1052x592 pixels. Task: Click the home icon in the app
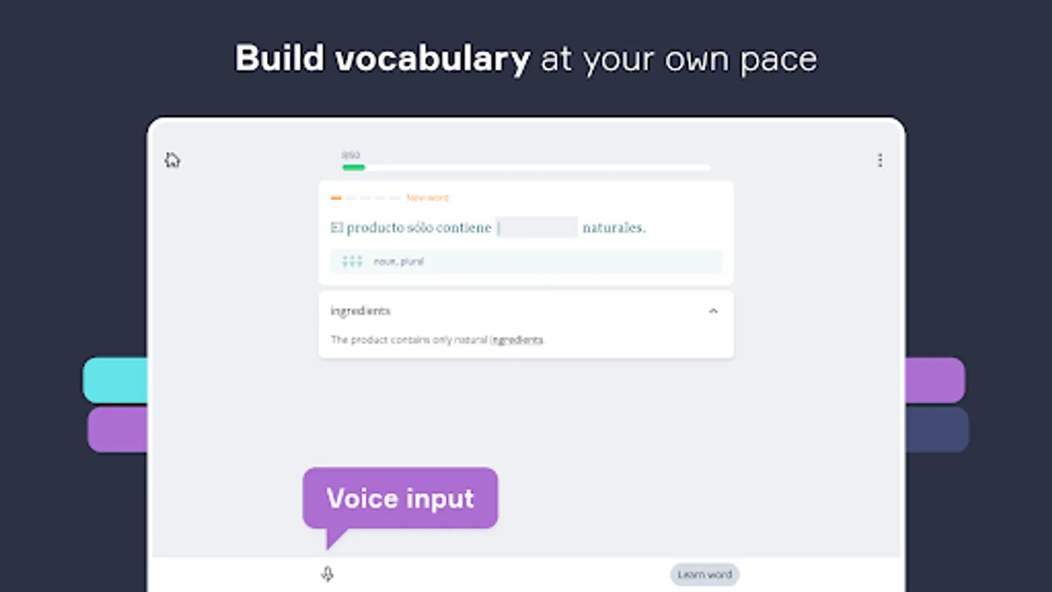[172, 160]
